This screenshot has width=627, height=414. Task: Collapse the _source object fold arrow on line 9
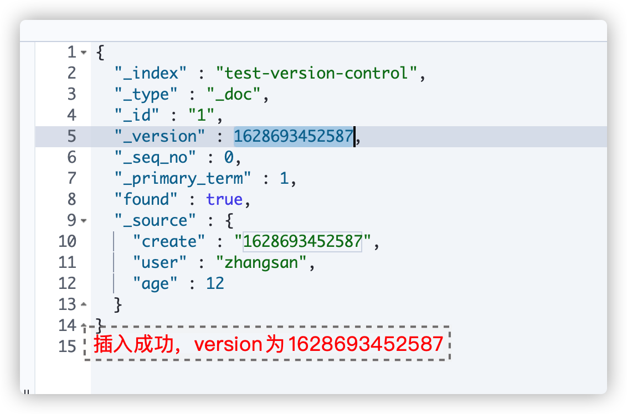[x=83, y=221]
